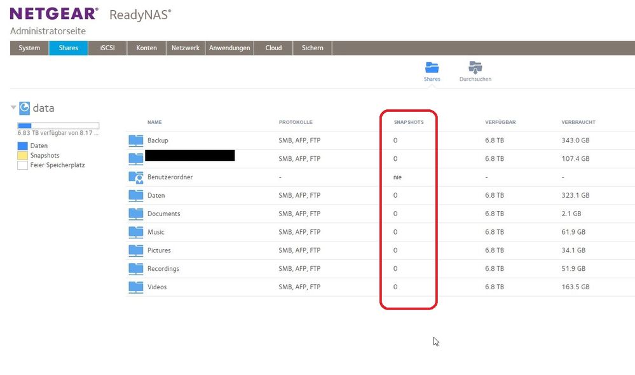635x375 pixels.
Task: Open the Shares view icon
Action: (x=432, y=68)
